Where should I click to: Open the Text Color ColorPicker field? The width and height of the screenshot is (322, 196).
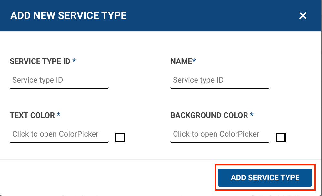point(59,134)
